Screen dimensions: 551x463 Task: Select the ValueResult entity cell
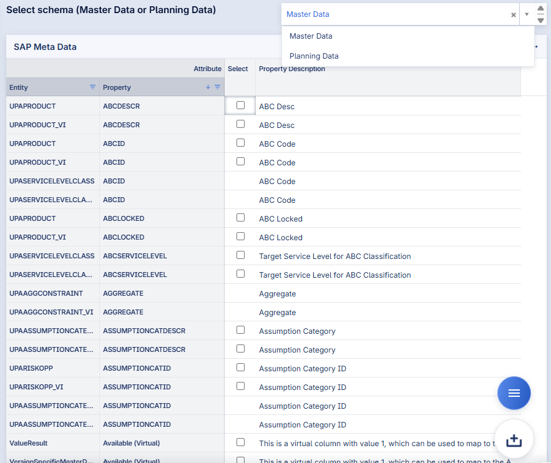(28, 443)
